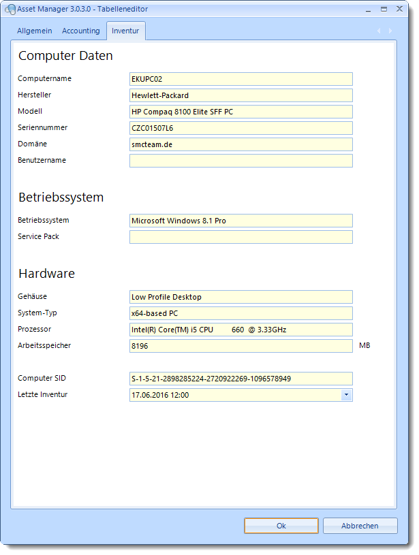Click the Hardware section heading
This screenshot has height=555, width=419.
[47, 274]
